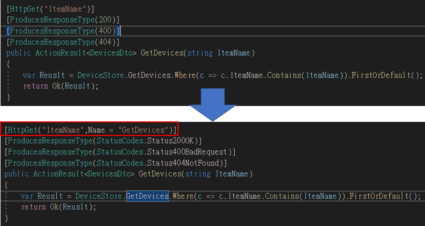Click ActionResult in the lower method signature
The width and height of the screenshot is (425, 226).
(x=59, y=174)
